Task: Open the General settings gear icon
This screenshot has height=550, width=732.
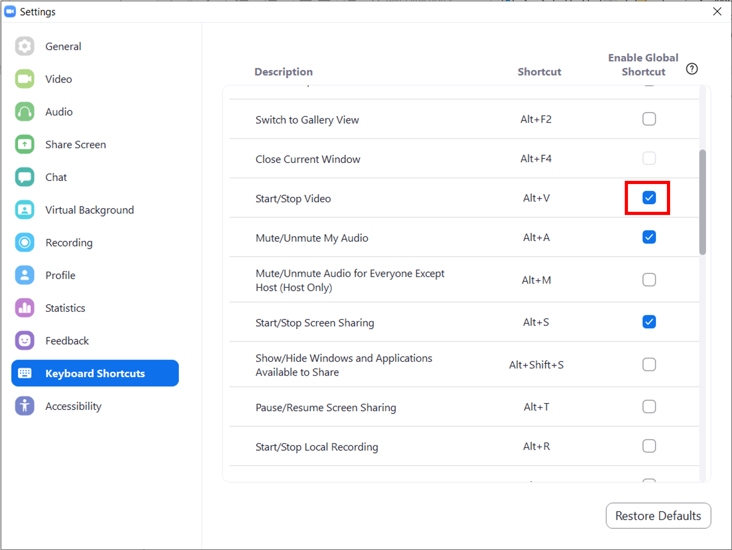Action: coord(25,46)
